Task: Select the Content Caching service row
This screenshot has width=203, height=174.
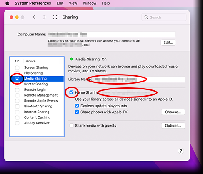Action: [37, 117]
